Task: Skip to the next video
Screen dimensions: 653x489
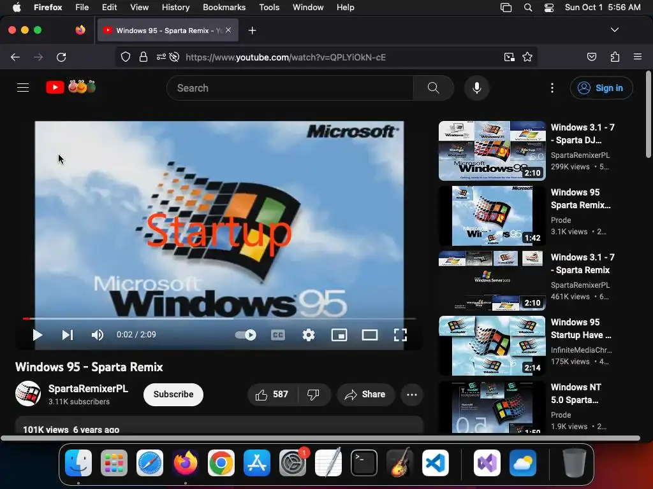Action: tap(68, 335)
